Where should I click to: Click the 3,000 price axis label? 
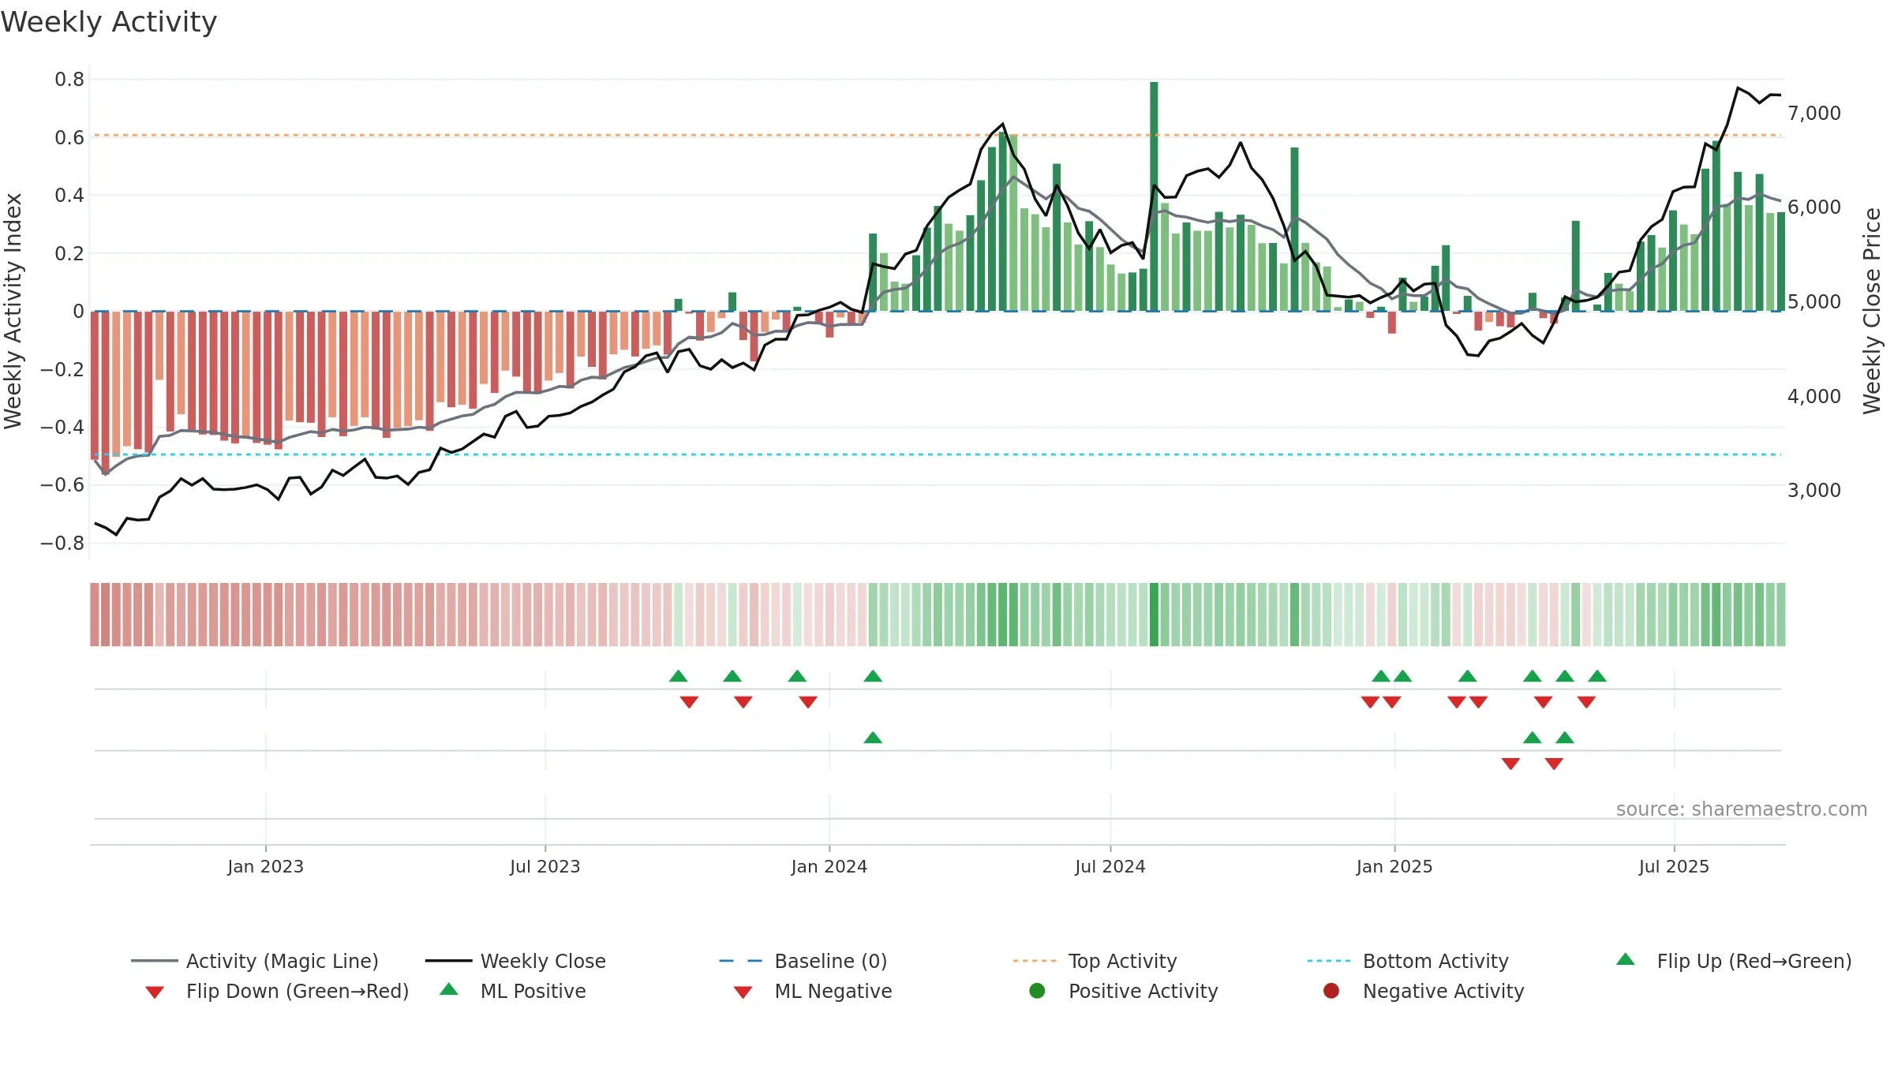pos(1814,490)
